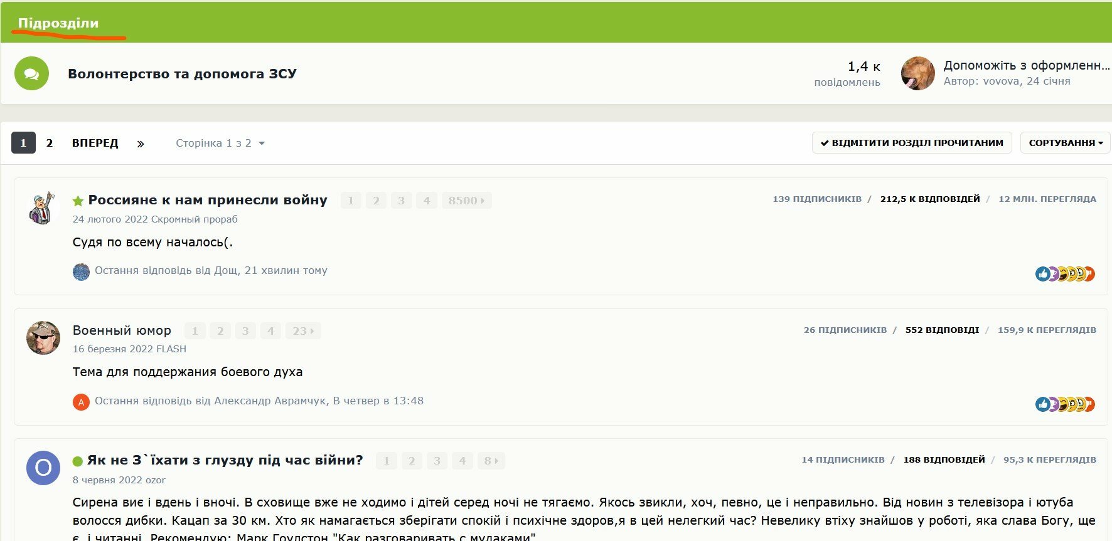The height and width of the screenshot is (541, 1112).
Task: Click FLASH's avatar with sunglasses
Action: pyautogui.click(x=43, y=338)
